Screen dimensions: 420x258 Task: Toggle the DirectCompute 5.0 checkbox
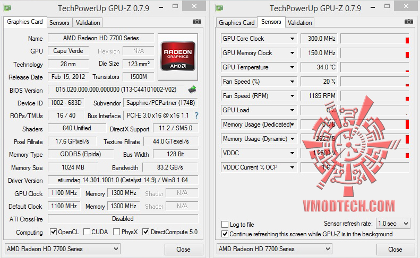point(145,232)
